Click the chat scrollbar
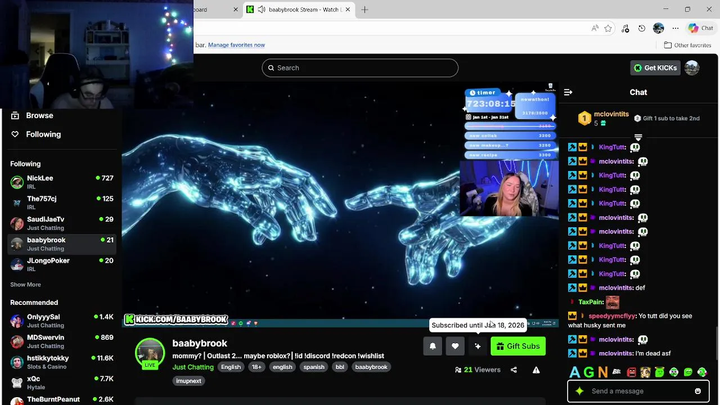 [717, 344]
